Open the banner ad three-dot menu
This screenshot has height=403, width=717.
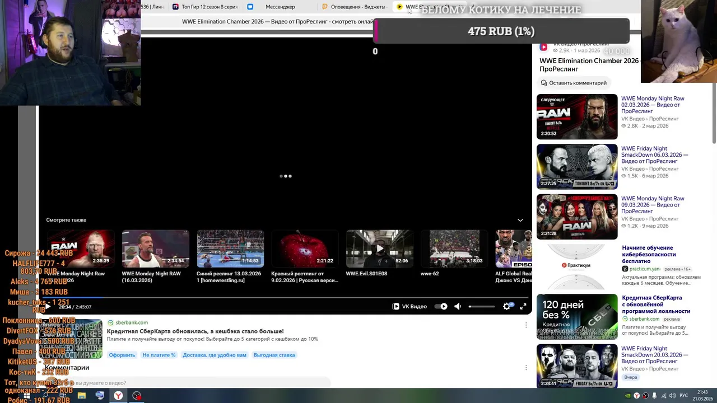pos(526,325)
